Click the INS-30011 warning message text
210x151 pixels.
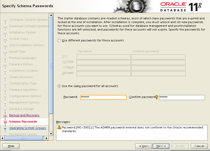click(132, 129)
